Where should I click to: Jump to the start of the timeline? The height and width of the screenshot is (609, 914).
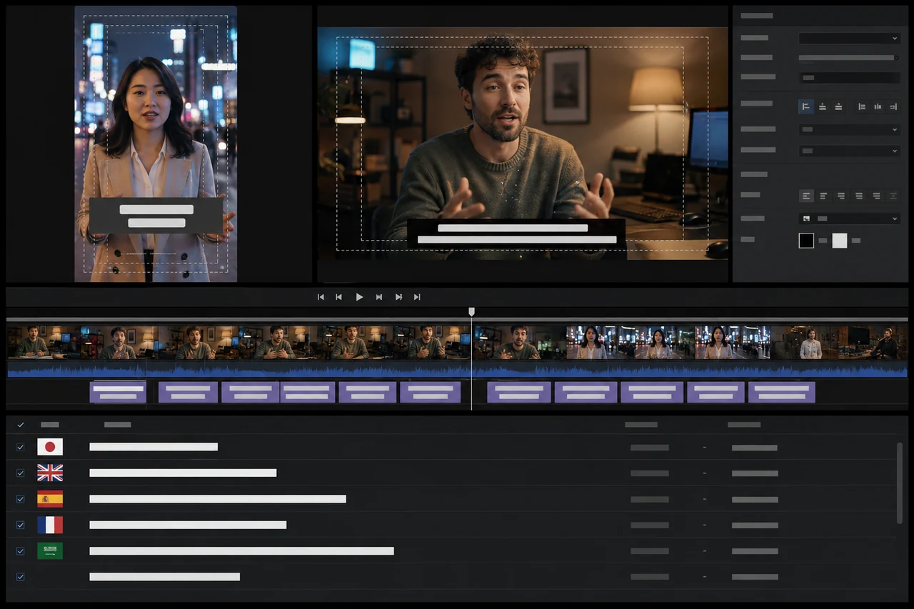[321, 297]
